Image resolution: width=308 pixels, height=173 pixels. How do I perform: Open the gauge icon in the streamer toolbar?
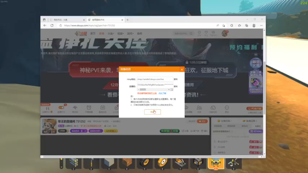pyautogui.click(x=213, y=108)
